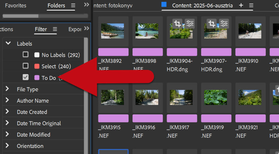This screenshot has width=279, height=154.
Task: Click the file name _IKM3916 .NEF
Action: tap(144, 131)
